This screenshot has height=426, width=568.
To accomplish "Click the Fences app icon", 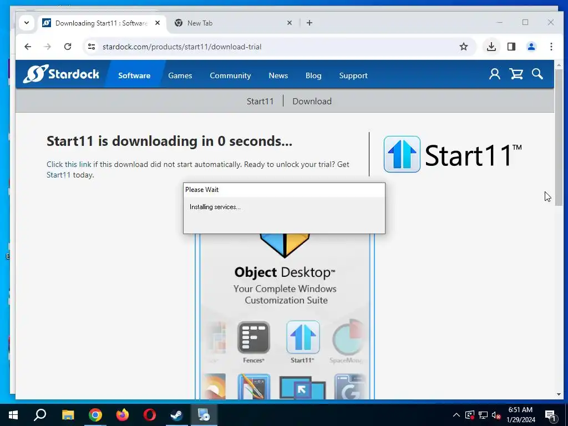I will point(253,338).
